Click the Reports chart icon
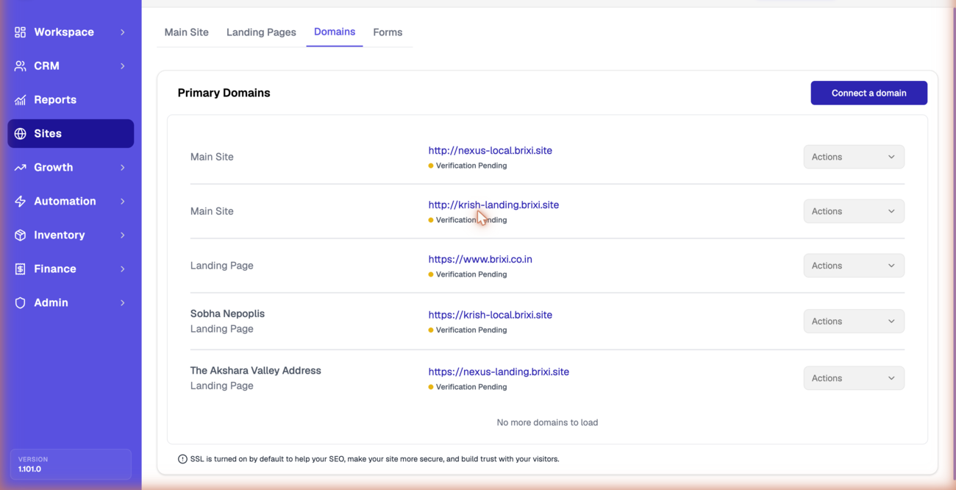 point(20,100)
